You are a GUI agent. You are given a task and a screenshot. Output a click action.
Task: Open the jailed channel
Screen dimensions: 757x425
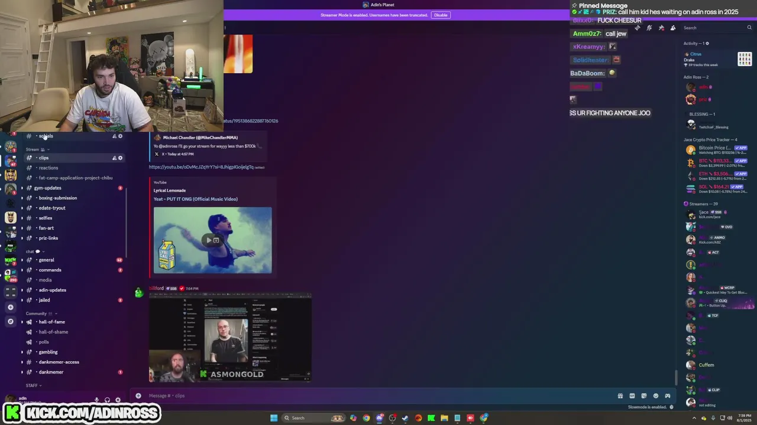click(x=74, y=300)
